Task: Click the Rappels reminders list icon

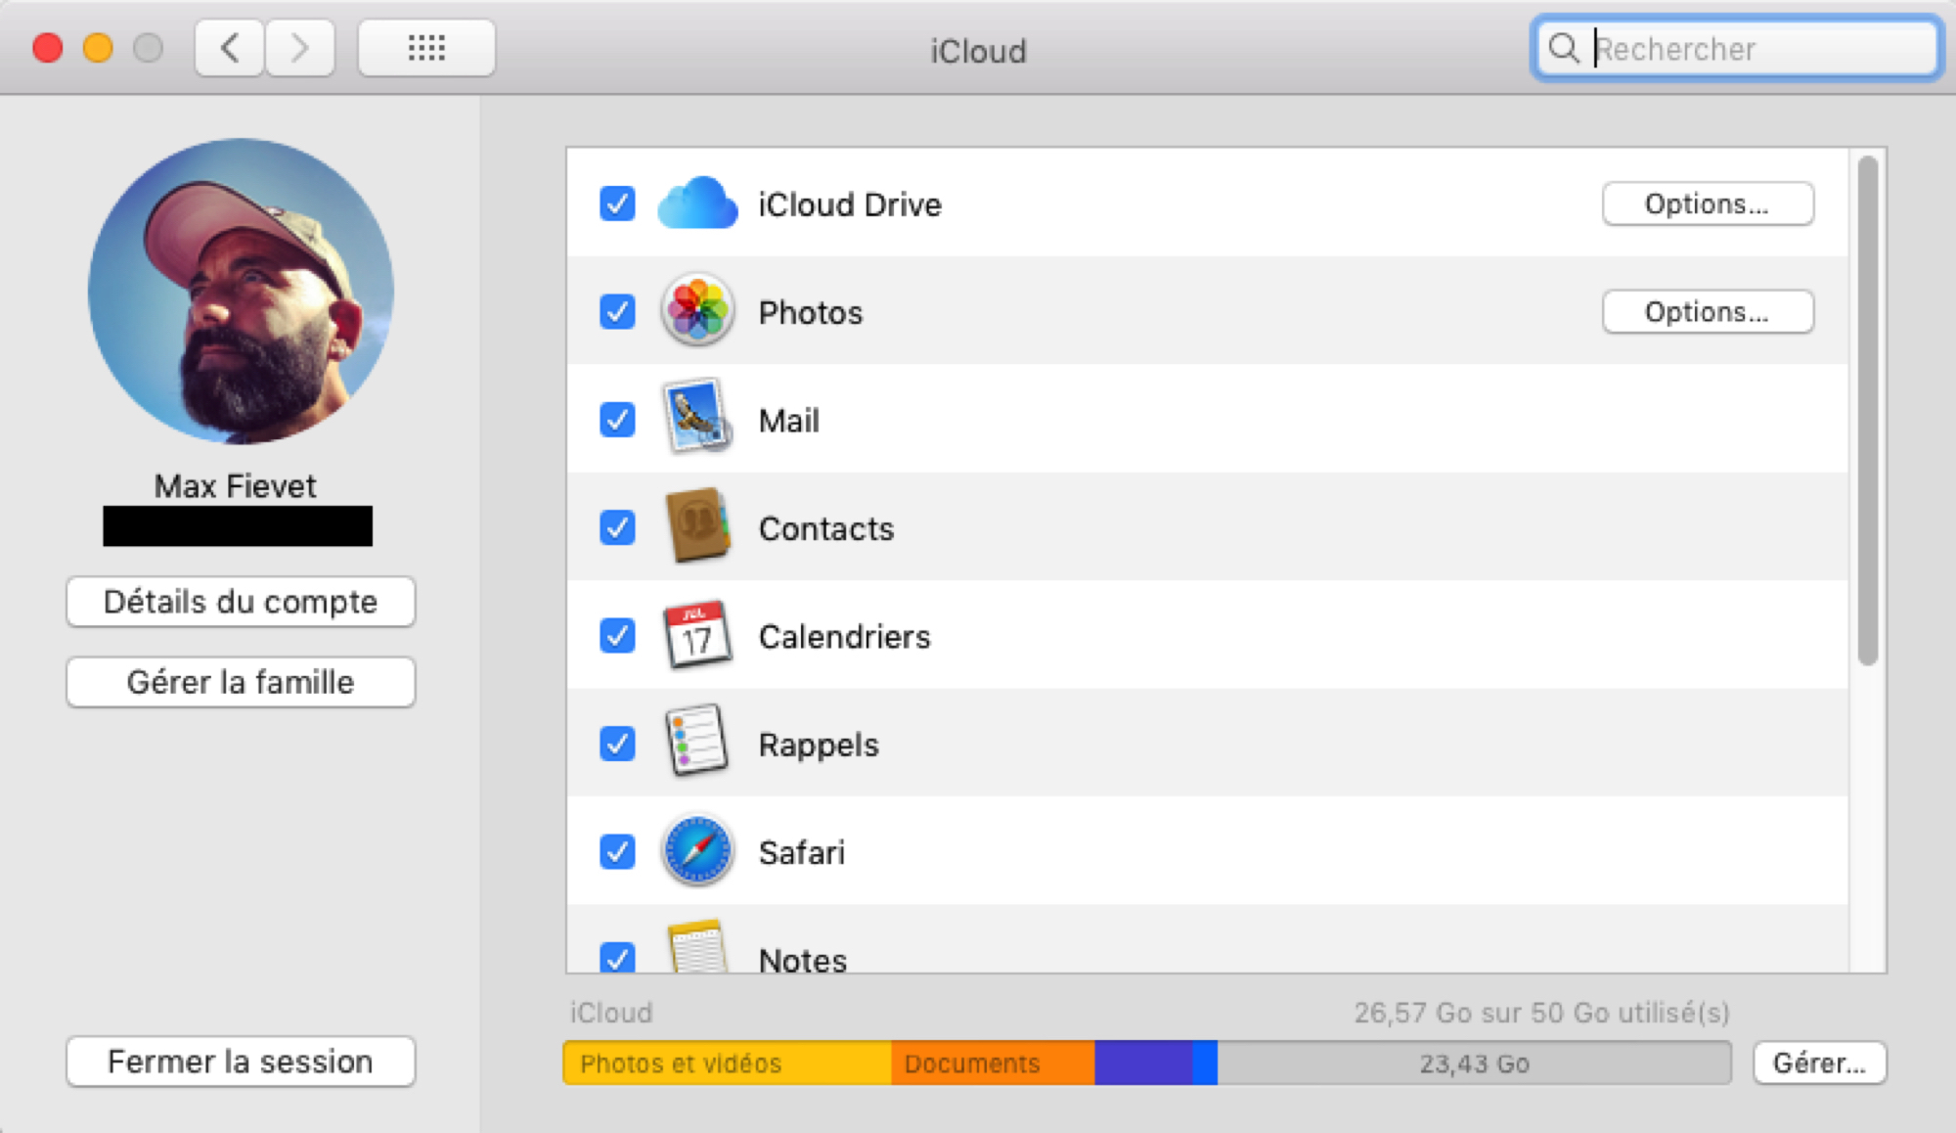Action: point(697,742)
